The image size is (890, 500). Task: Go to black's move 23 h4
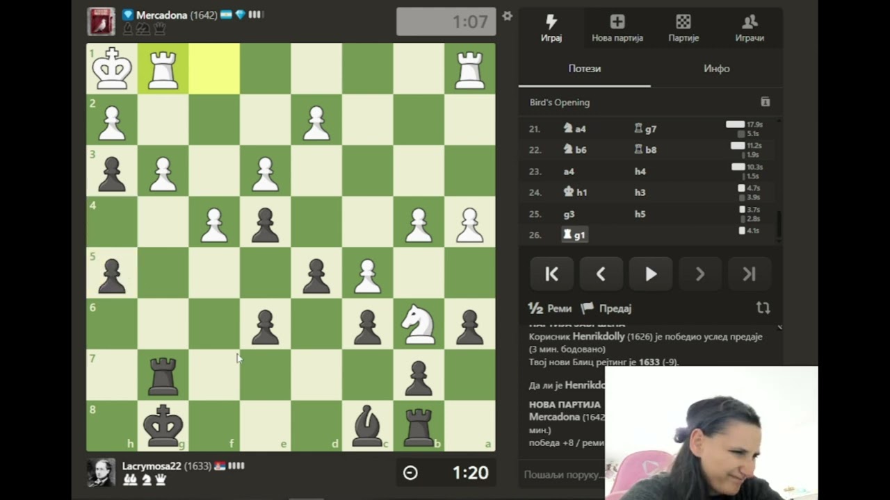(x=640, y=172)
